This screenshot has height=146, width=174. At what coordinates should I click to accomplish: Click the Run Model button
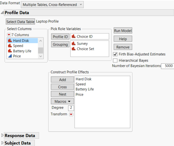(123, 30)
